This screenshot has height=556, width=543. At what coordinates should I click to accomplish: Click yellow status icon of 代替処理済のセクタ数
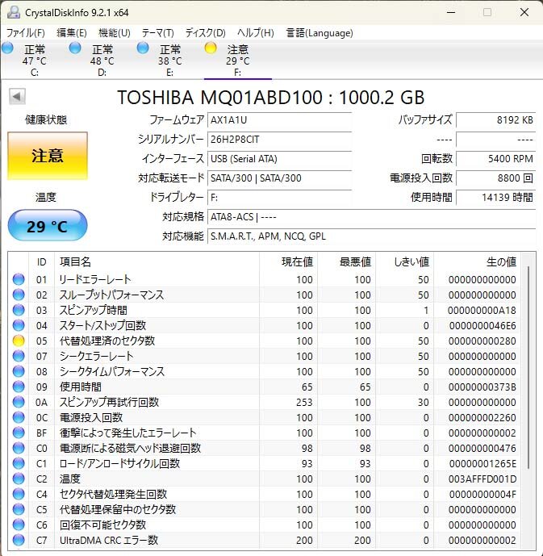(19, 341)
